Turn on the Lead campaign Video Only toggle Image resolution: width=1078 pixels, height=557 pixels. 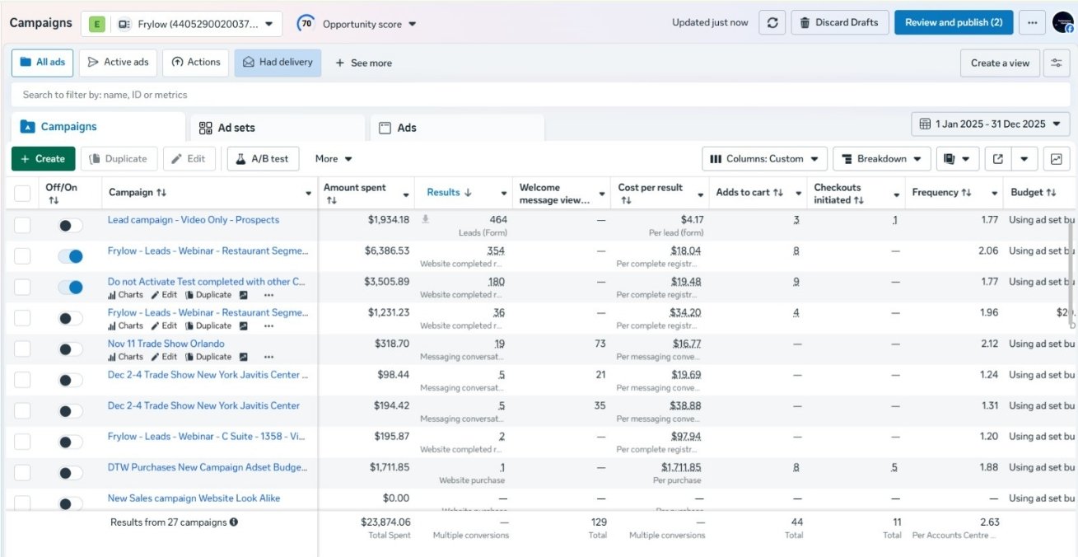point(70,226)
